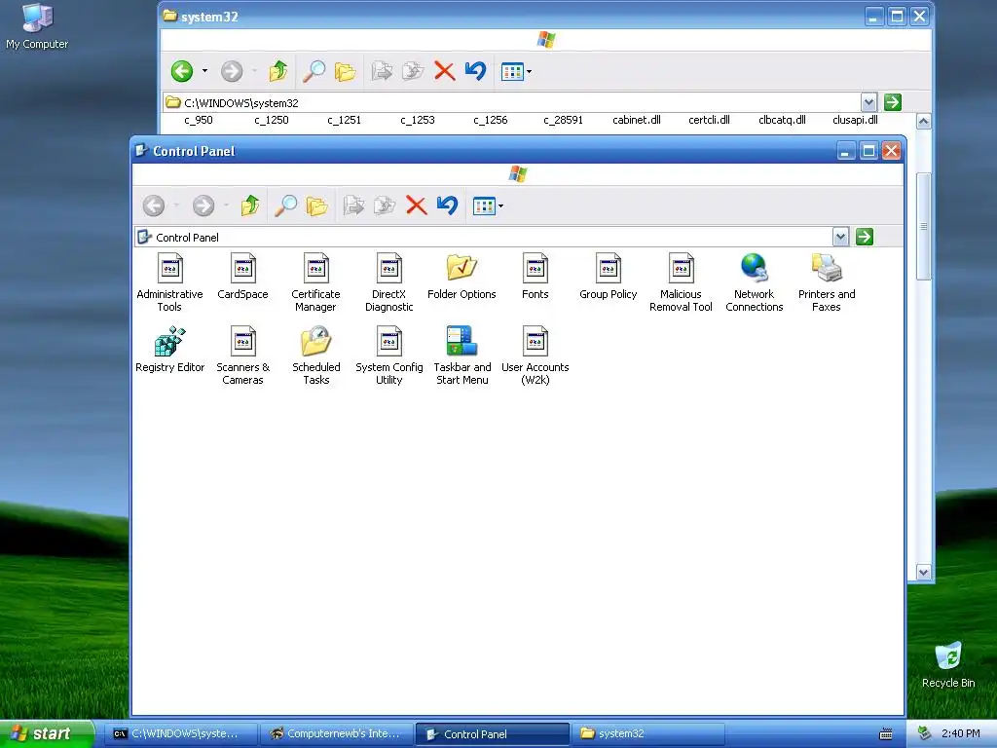Open User Accounts (W2k)
Viewport: 997px width, 748px height.
tap(535, 355)
